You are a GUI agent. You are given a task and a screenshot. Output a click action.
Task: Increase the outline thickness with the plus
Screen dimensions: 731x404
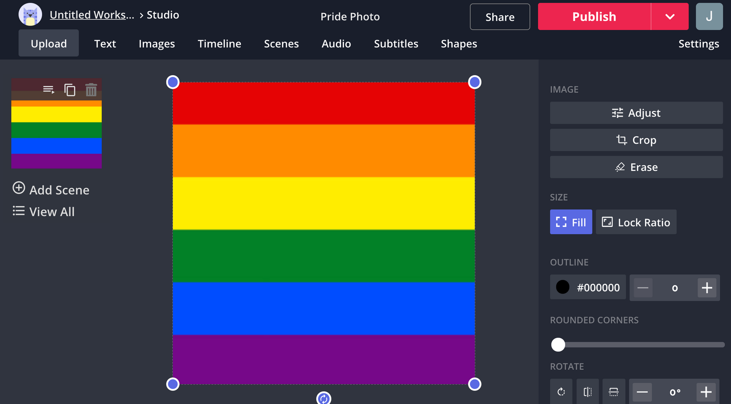707,288
